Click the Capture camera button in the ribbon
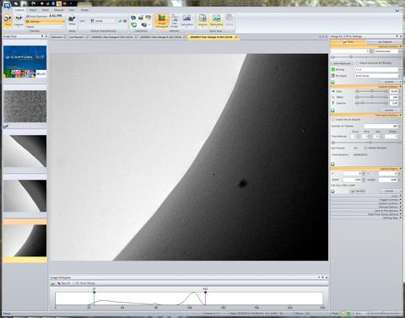Screen dimensions: 405x318 point(19,21)
